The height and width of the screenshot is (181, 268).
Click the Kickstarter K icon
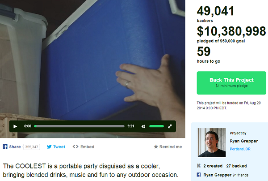199,166
